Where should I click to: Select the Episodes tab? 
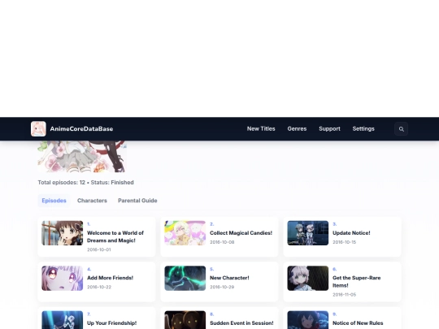(x=54, y=201)
